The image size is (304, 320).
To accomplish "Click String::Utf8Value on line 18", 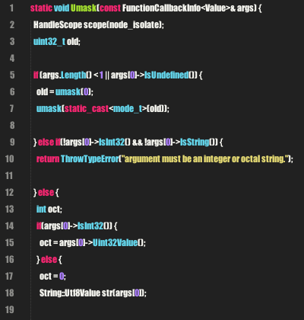I will [70, 293].
